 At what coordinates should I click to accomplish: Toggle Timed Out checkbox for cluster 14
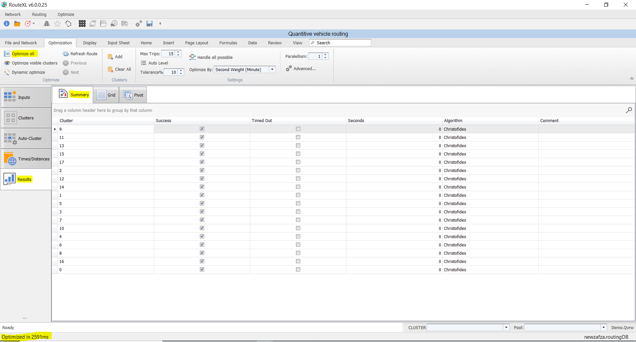point(298,187)
